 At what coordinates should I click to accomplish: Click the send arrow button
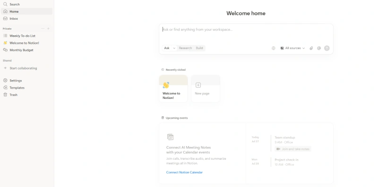click(x=326, y=48)
